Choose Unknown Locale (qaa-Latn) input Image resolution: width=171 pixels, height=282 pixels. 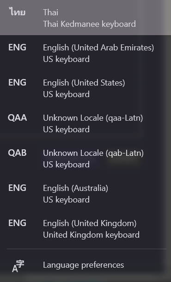pos(85,123)
